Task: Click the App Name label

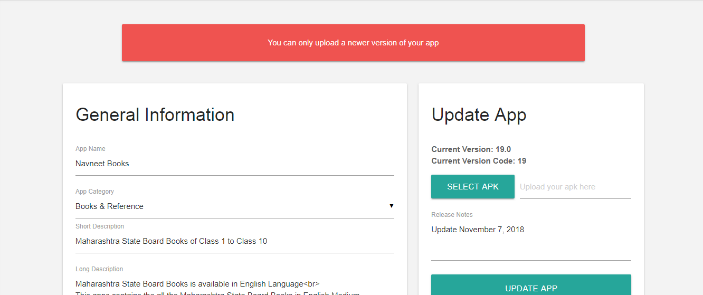Action: coord(90,149)
